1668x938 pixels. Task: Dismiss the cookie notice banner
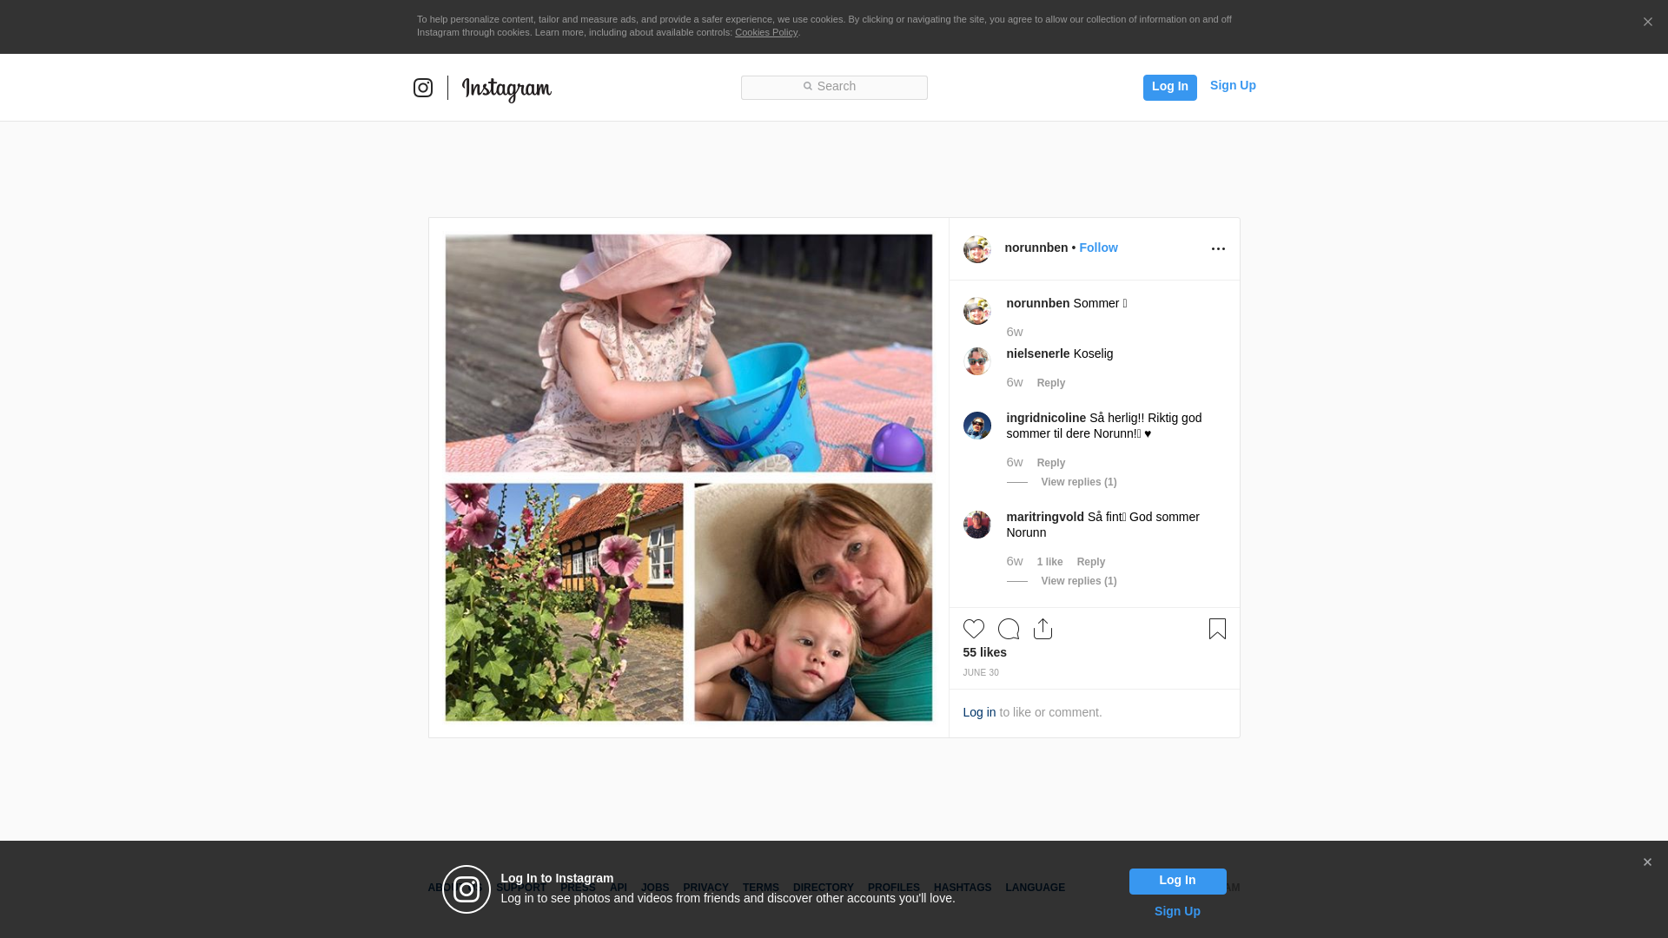coord(1647,22)
